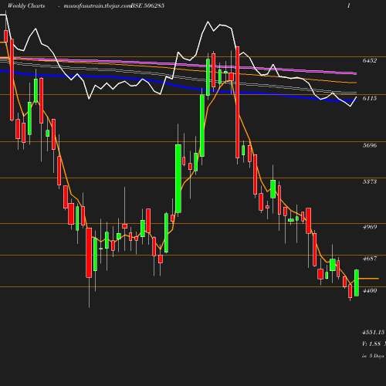Click the 5696 price axis label

click(370, 145)
